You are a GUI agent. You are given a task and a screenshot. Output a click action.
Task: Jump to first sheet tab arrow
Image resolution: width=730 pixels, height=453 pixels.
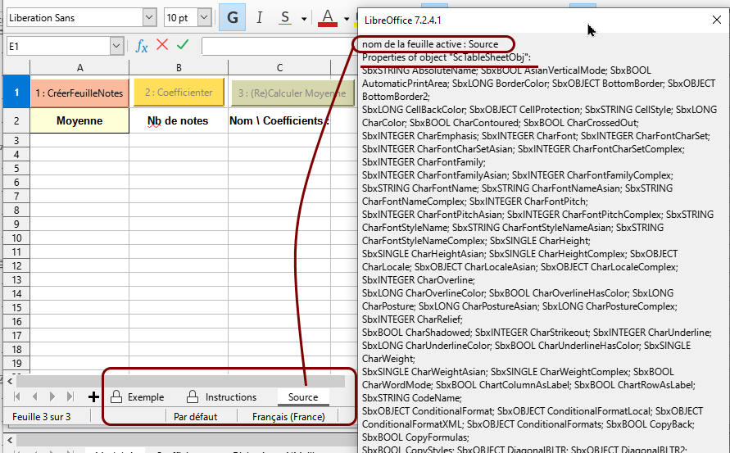click(x=17, y=397)
